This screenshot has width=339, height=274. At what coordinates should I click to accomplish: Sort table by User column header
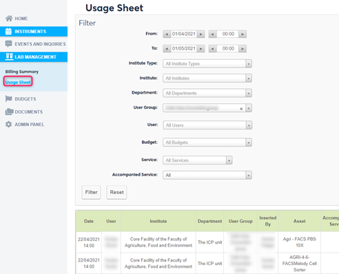pos(111,221)
